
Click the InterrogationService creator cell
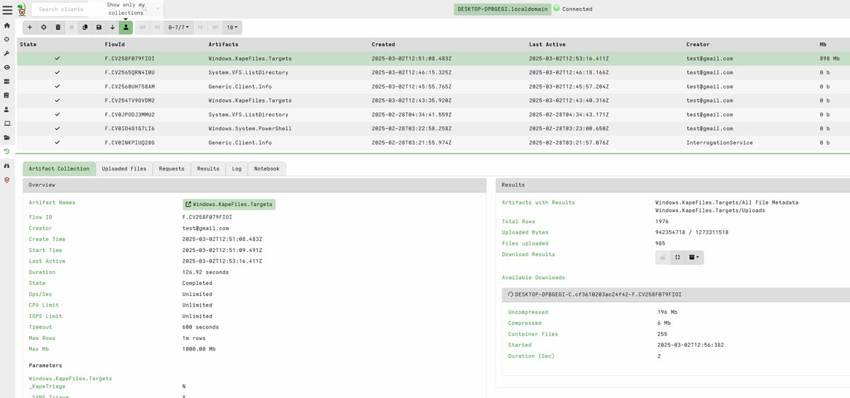[x=719, y=142]
